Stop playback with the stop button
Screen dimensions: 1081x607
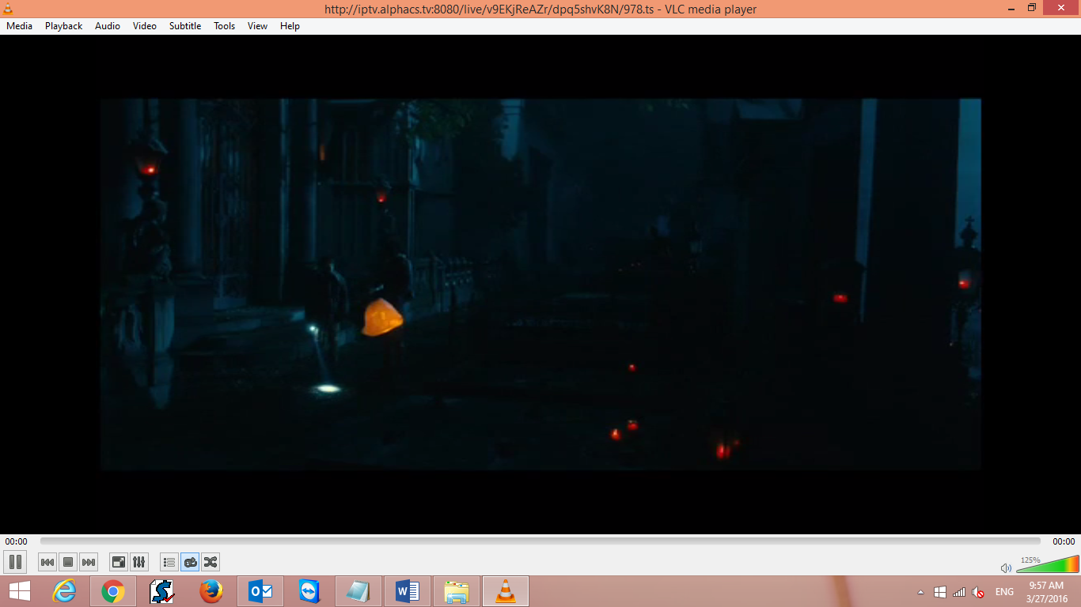click(68, 562)
